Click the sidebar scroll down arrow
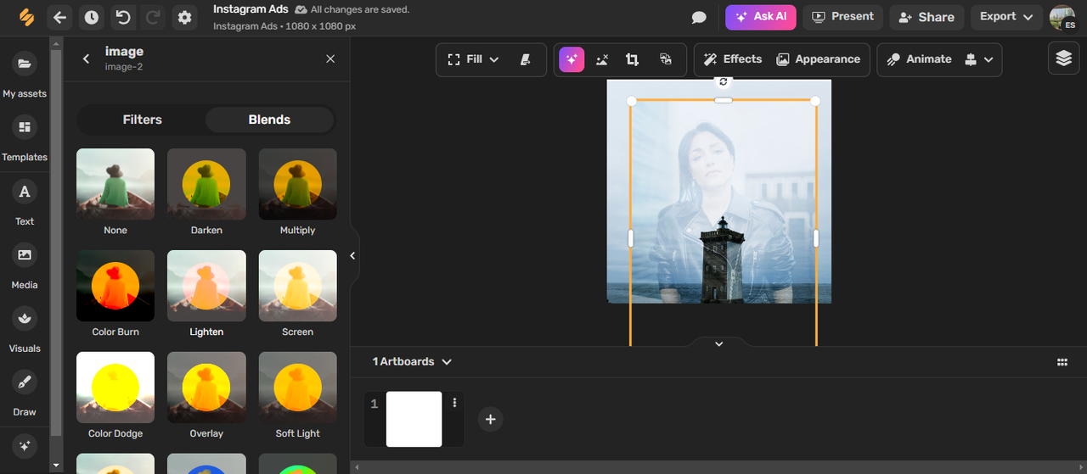This screenshot has height=474, width=1087. click(x=57, y=466)
